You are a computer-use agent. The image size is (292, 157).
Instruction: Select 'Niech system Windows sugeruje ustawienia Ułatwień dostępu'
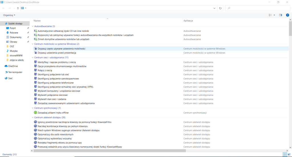pyautogui.click(x=68, y=130)
